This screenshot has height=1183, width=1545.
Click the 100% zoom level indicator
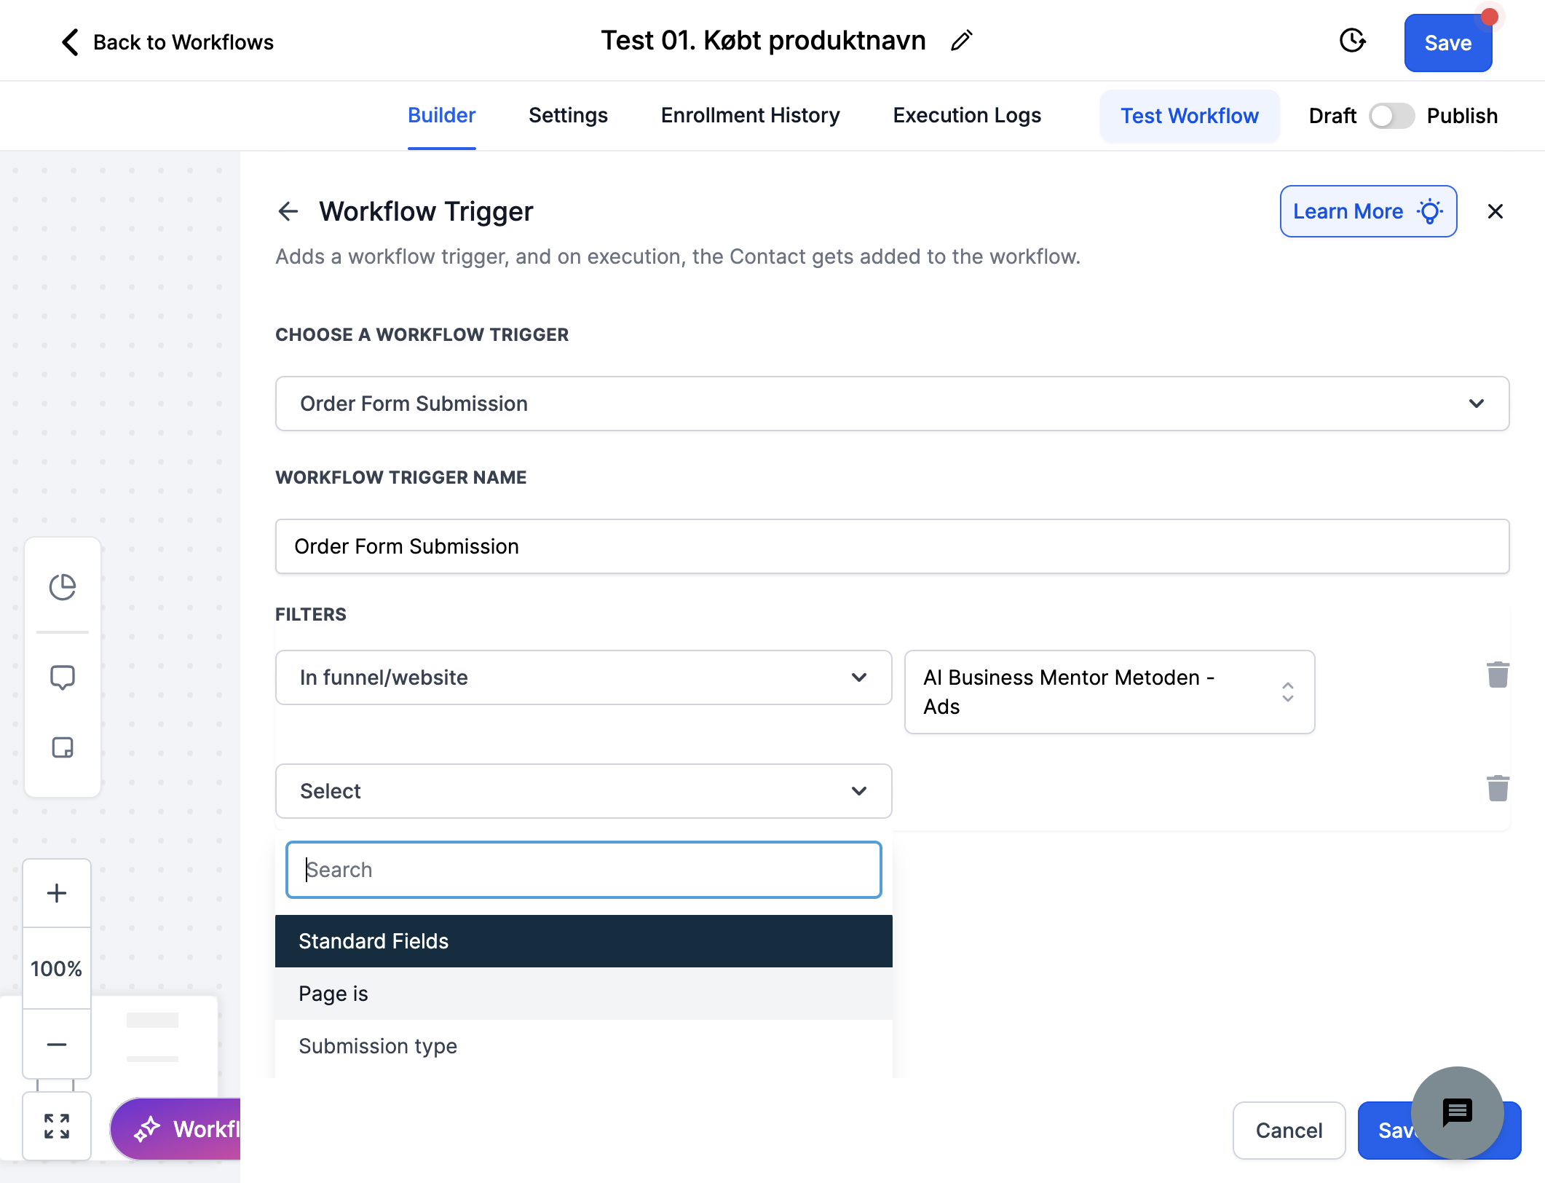pos(57,969)
